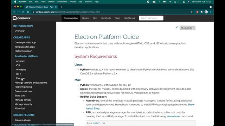The image size is (225, 126).
Task: Click the Cordova logo
Action: [x=22, y=18]
